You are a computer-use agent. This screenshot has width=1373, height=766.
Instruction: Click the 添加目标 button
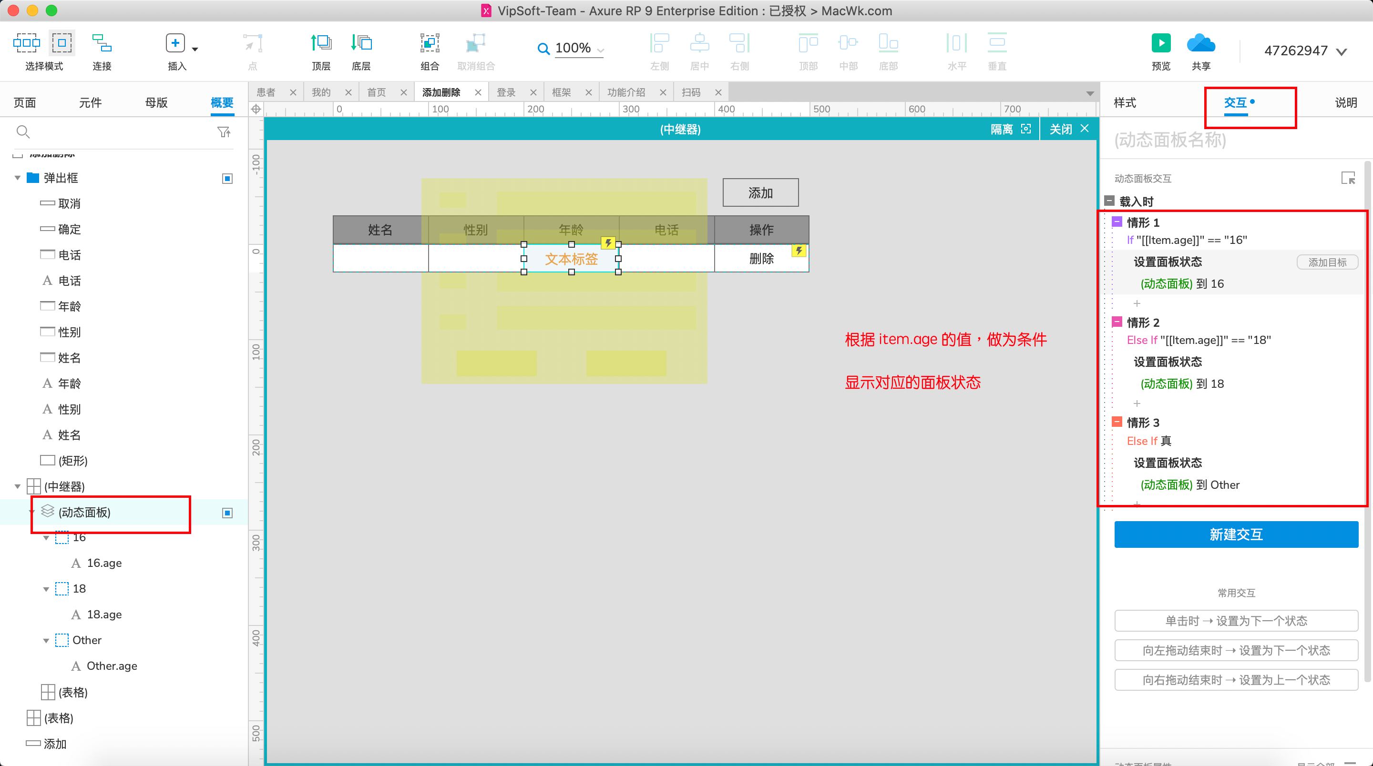pyautogui.click(x=1327, y=262)
